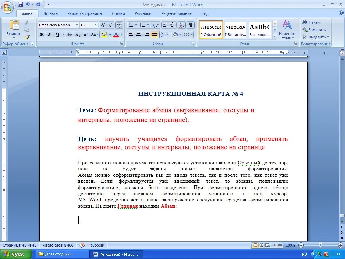Open line spacing dropdown
This screenshot has height=259, width=345.
tap(164, 35)
